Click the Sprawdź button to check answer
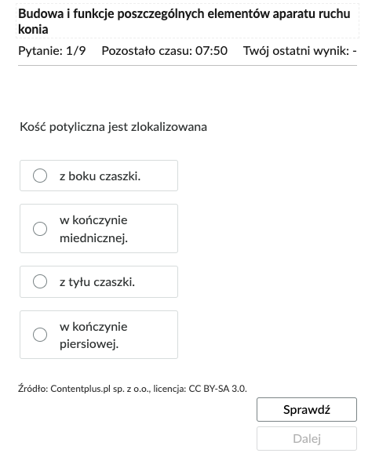This screenshot has width=390, height=464. coord(307,410)
